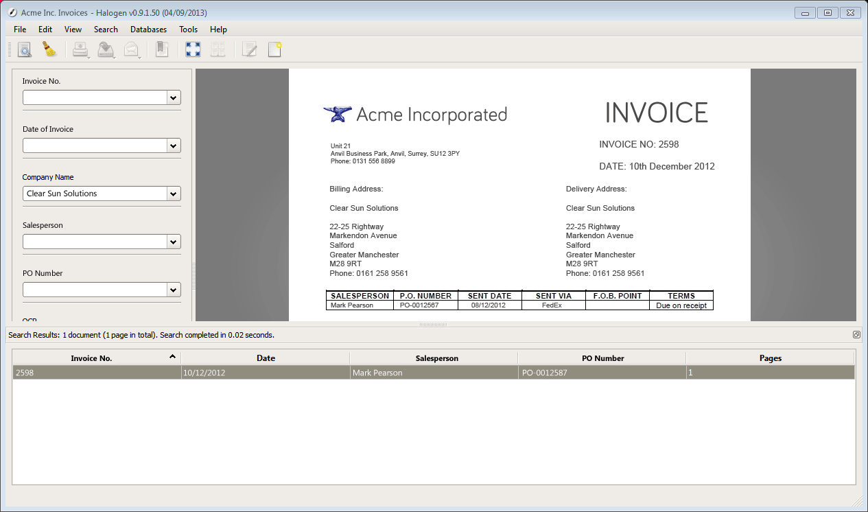This screenshot has height=512, width=868.
Task: Click the Search Results status text
Action: coord(141,335)
